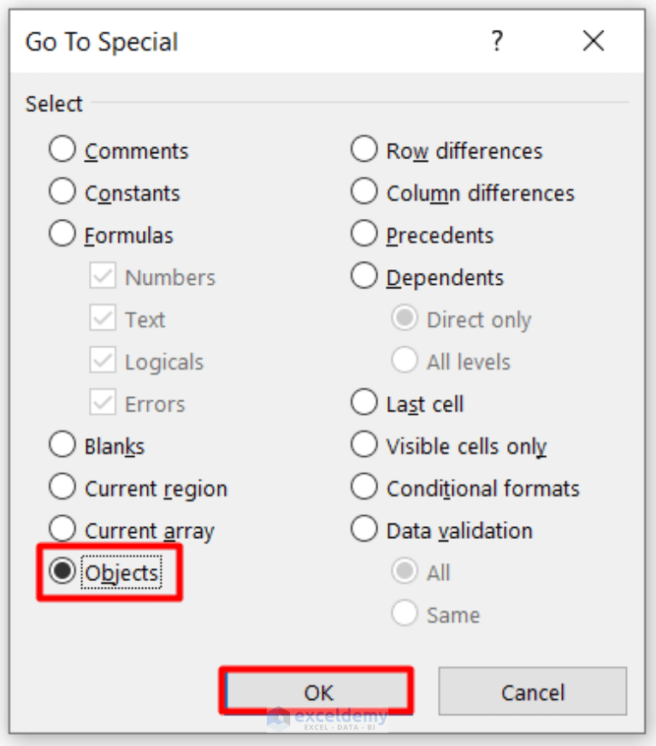
Task: Select Column differences option
Action: click(x=363, y=191)
